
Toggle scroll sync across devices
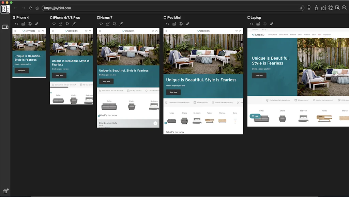click(x=309, y=7)
